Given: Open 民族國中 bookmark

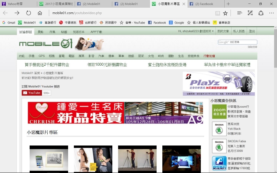Looking at the screenshot, I should coord(108,23).
